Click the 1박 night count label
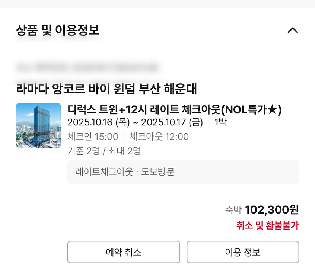This screenshot has height=279, width=315. [x=220, y=122]
